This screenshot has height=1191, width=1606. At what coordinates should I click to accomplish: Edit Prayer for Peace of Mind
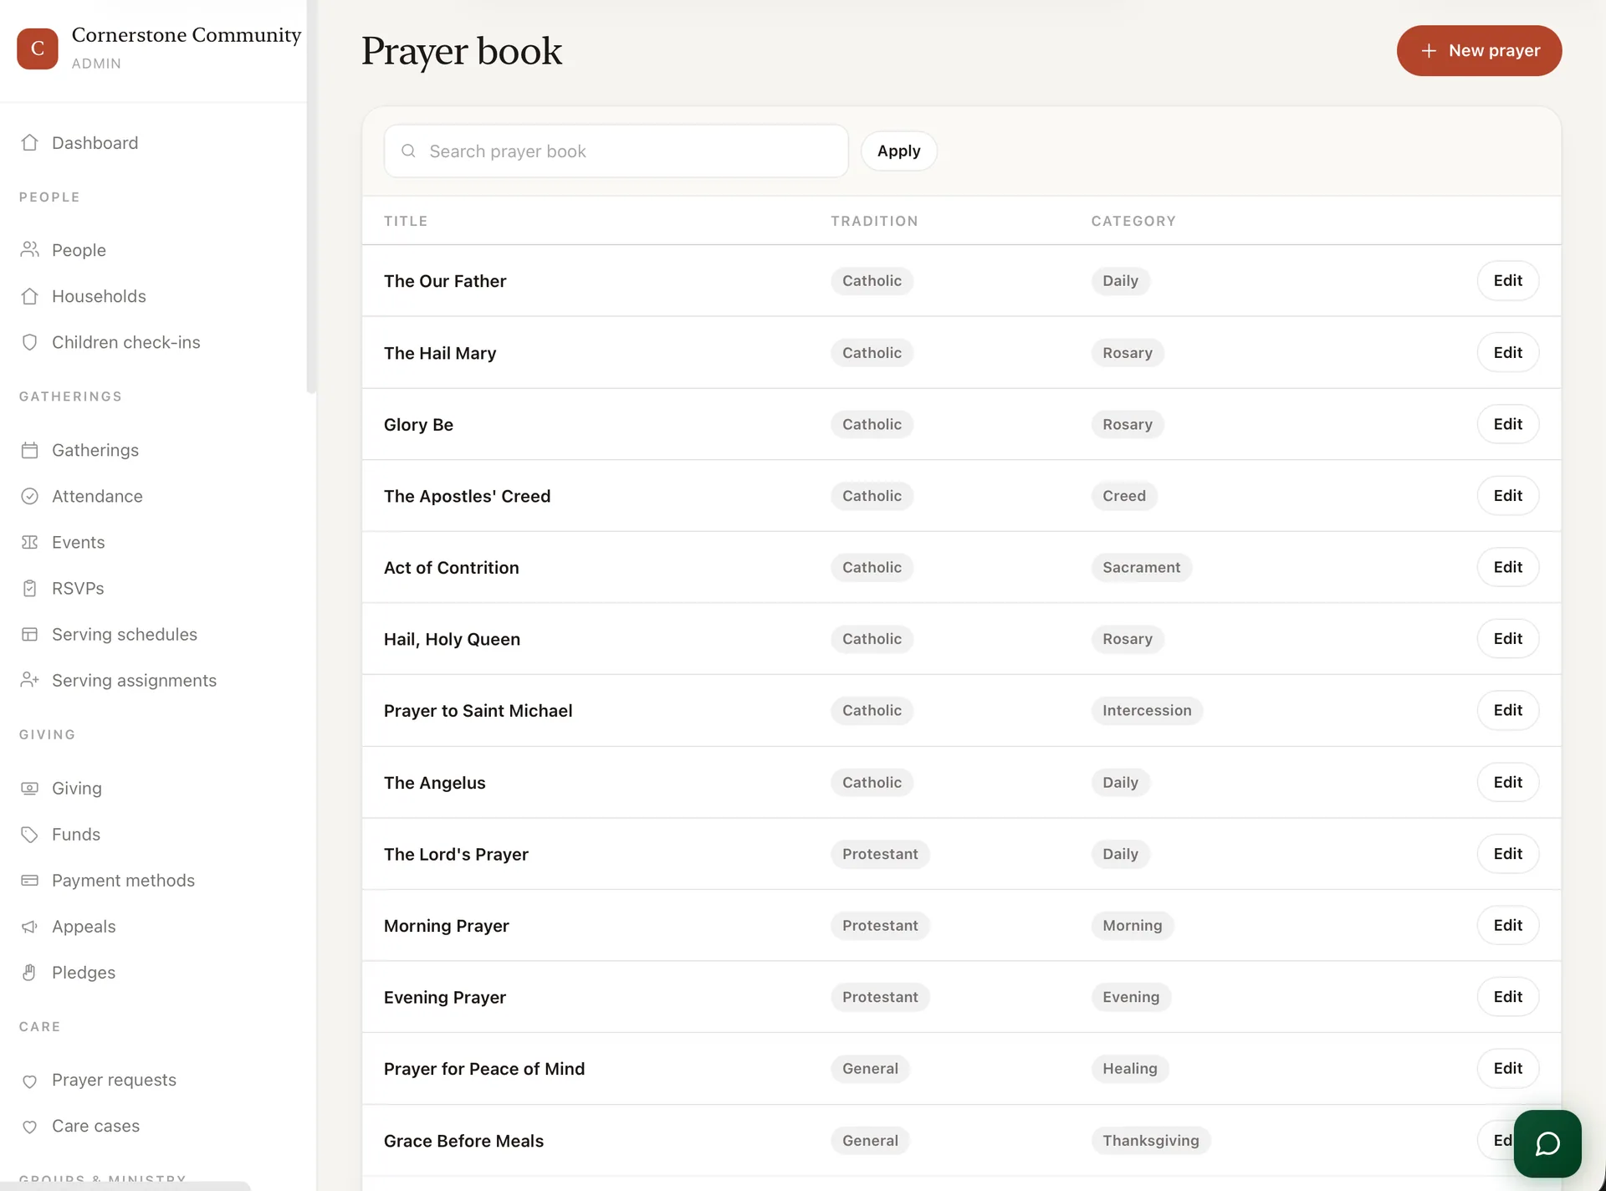(x=1507, y=1068)
